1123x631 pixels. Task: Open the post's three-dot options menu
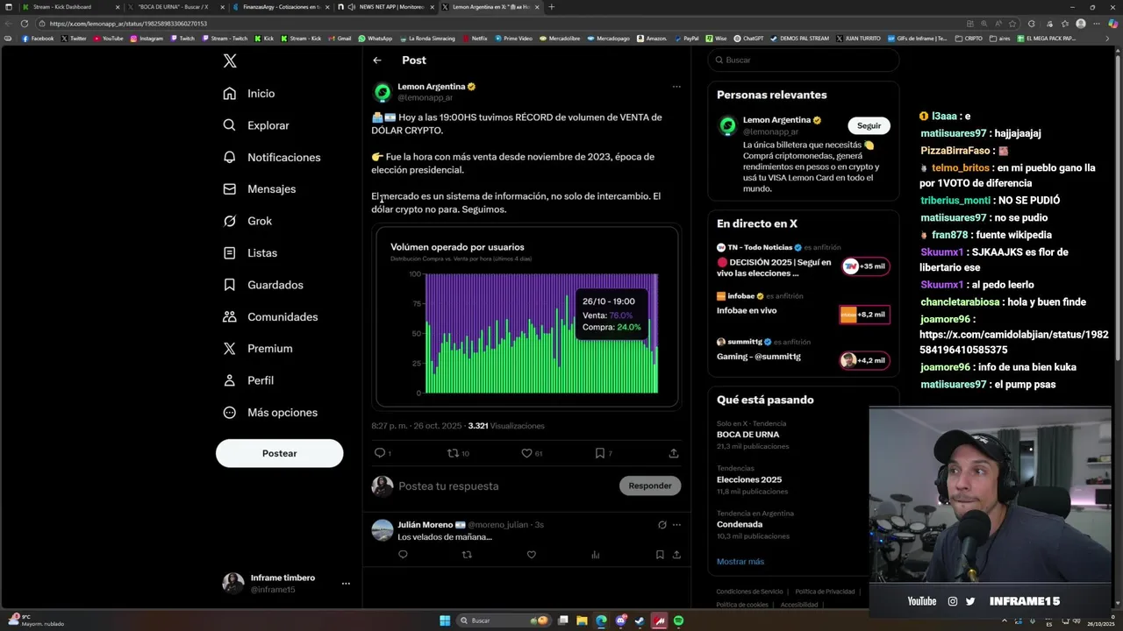tap(676, 87)
